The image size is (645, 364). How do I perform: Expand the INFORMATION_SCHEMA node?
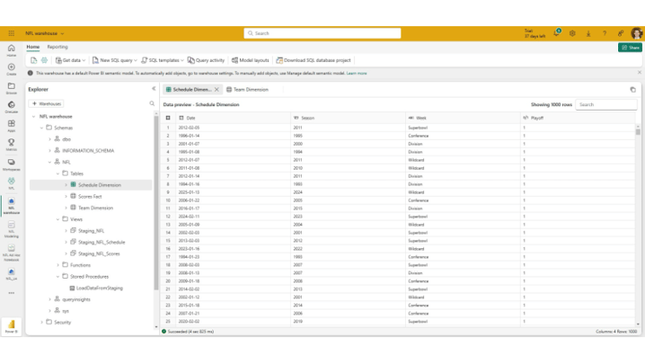pos(49,151)
